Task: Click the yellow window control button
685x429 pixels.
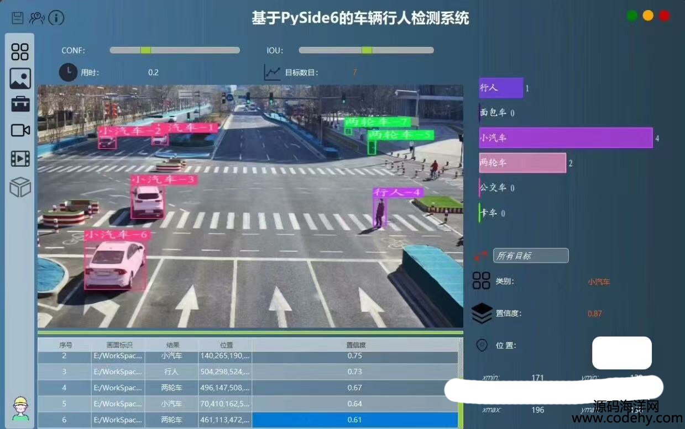Action: pyautogui.click(x=648, y=16)
